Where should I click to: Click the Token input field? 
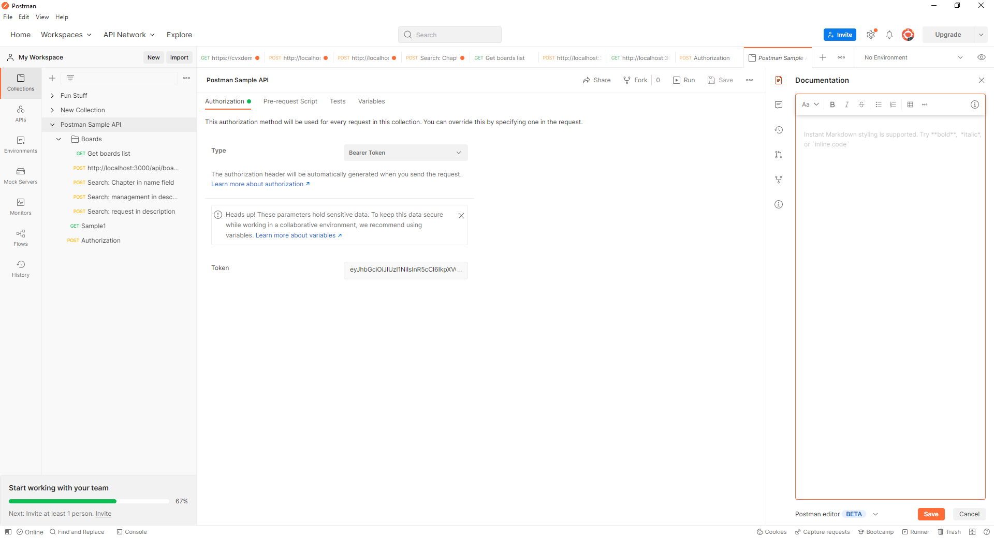(406, 270)
